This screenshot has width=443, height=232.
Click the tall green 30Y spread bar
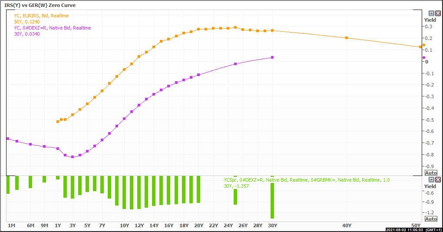[x=272, y=201]
